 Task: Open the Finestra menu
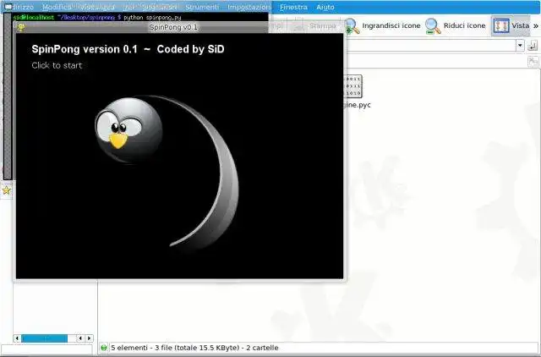coord(293,7)
